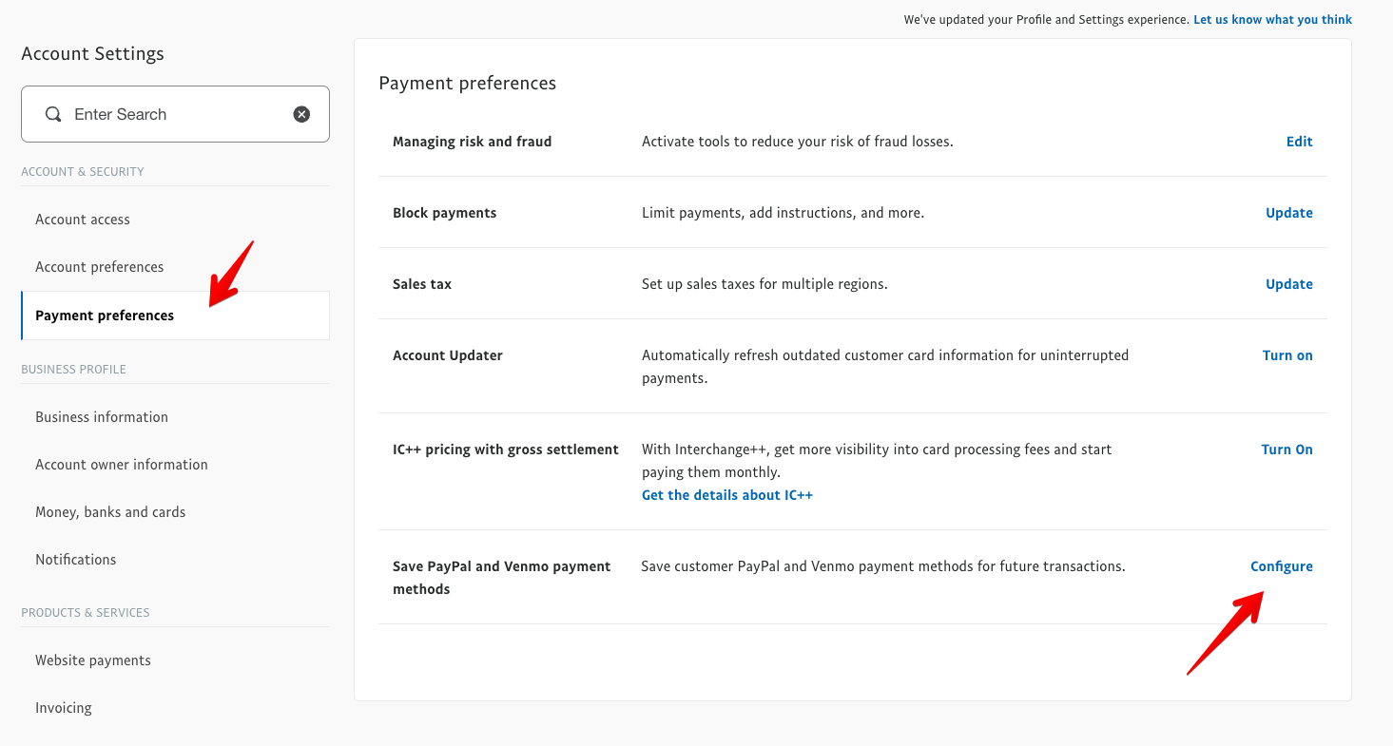Click Update for Sales tax

[1289, 284]
